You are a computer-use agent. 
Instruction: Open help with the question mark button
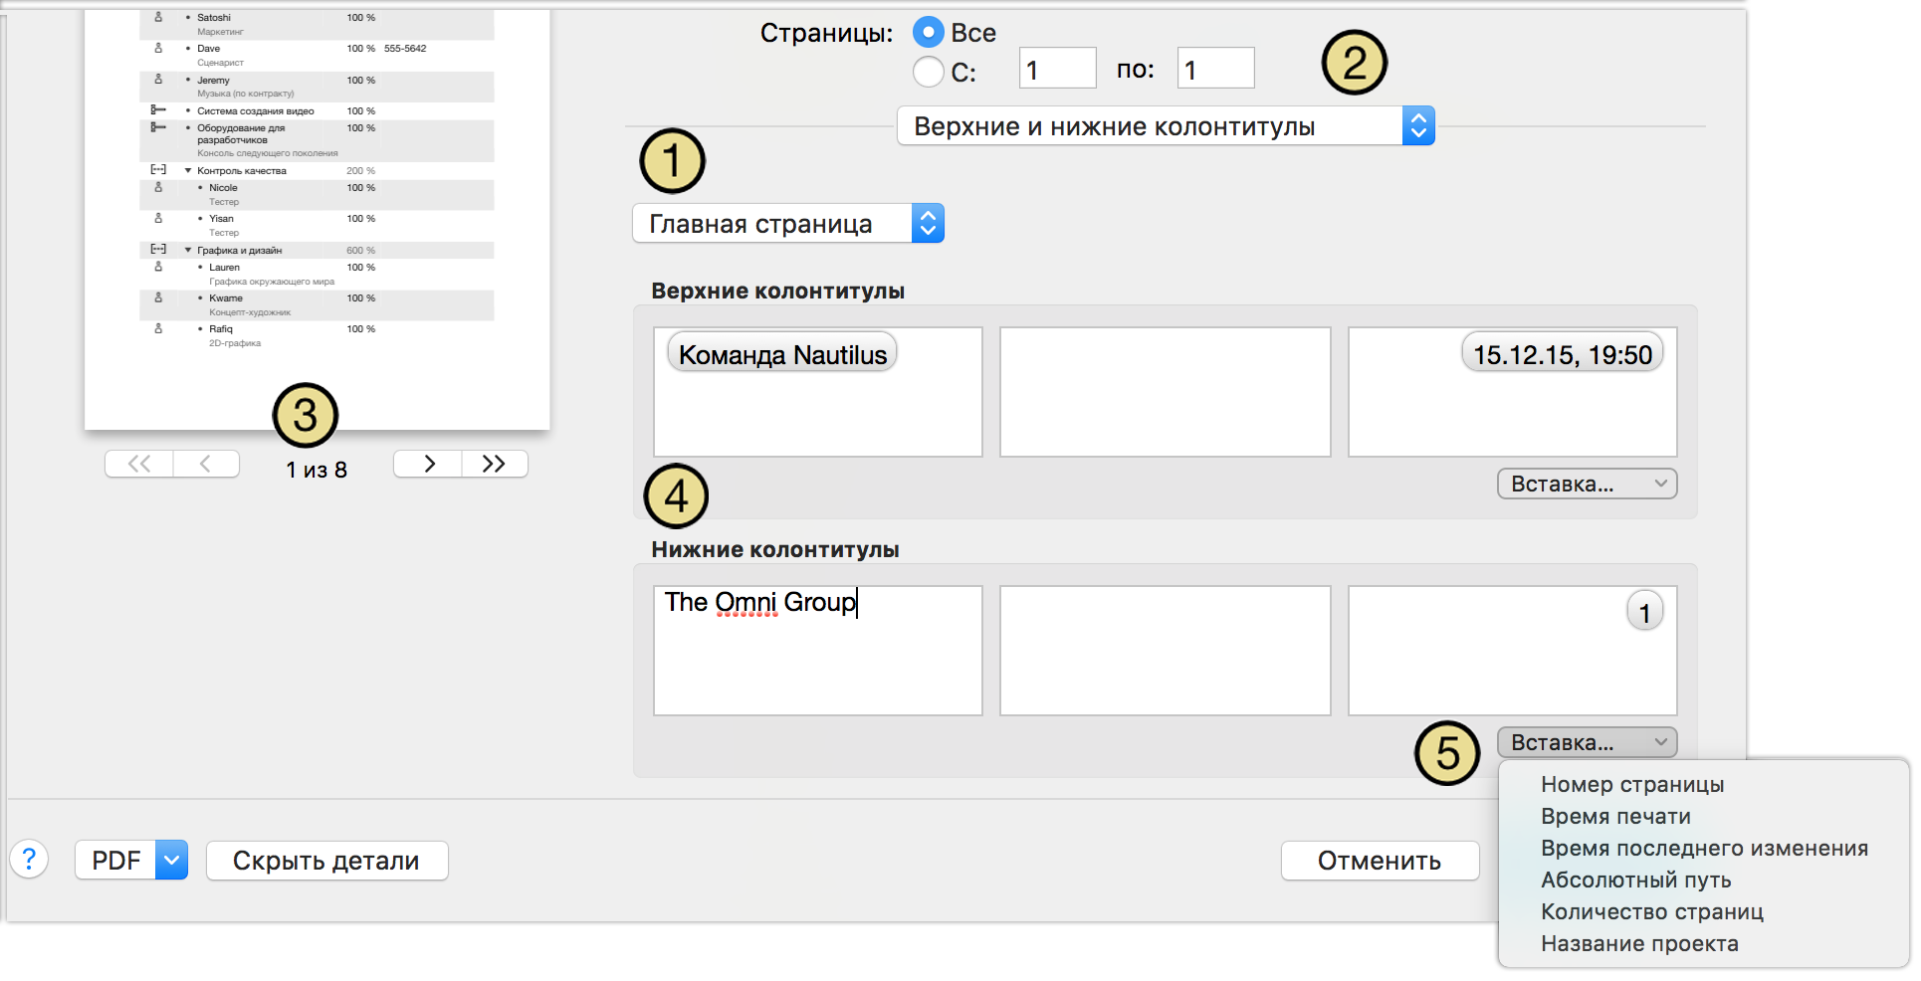29,859
